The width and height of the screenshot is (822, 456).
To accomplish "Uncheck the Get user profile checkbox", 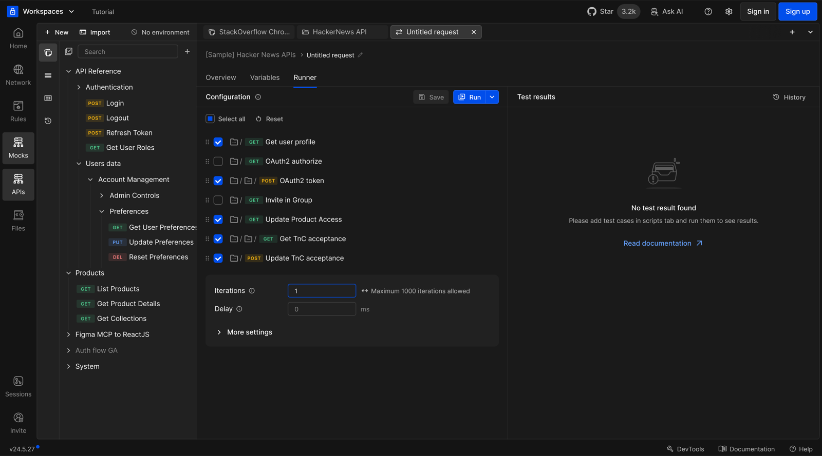I will (x=218, y=142).
